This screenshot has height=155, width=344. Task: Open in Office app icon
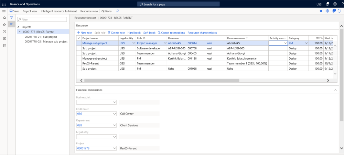coord(326,11)
